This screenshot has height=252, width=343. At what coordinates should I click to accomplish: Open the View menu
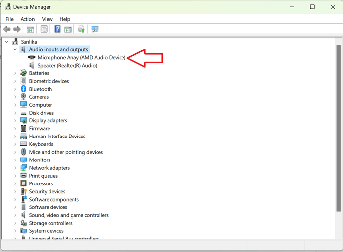[x=47, y=19]
